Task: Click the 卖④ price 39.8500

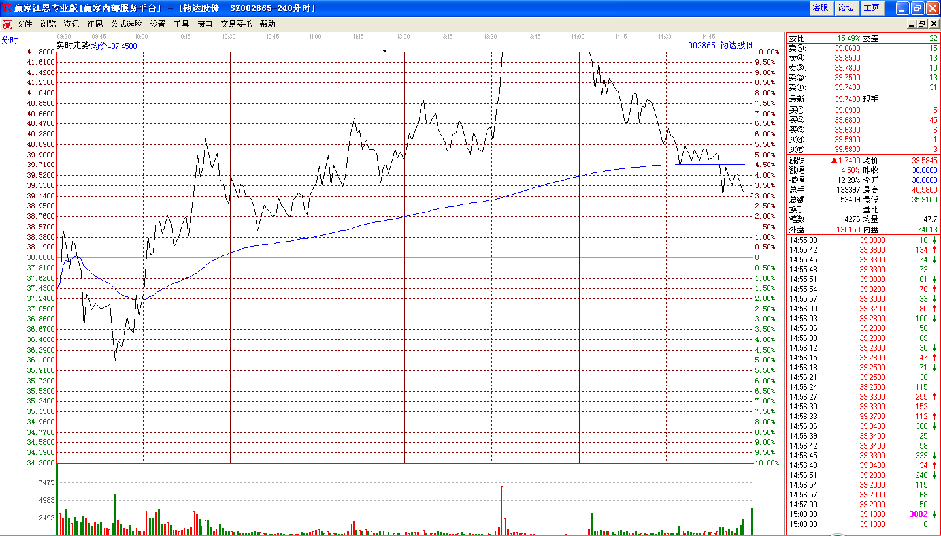Action: tap(848, 58)
